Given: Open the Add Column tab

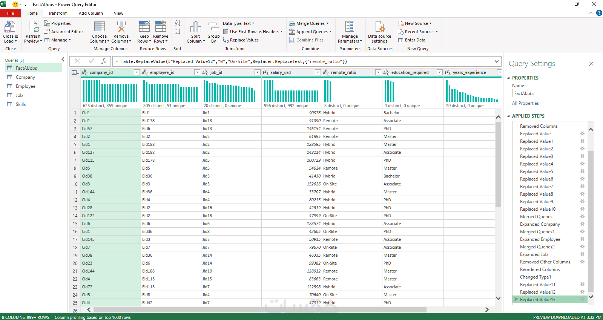Looking at the screenshot, I should [91, 13].
